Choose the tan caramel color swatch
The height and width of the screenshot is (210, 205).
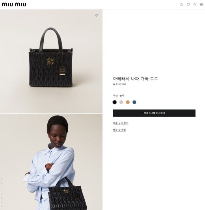pos(128,102)
